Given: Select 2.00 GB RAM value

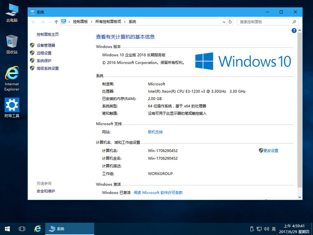Looking at the screenshot, I should (x=155, y=99).
